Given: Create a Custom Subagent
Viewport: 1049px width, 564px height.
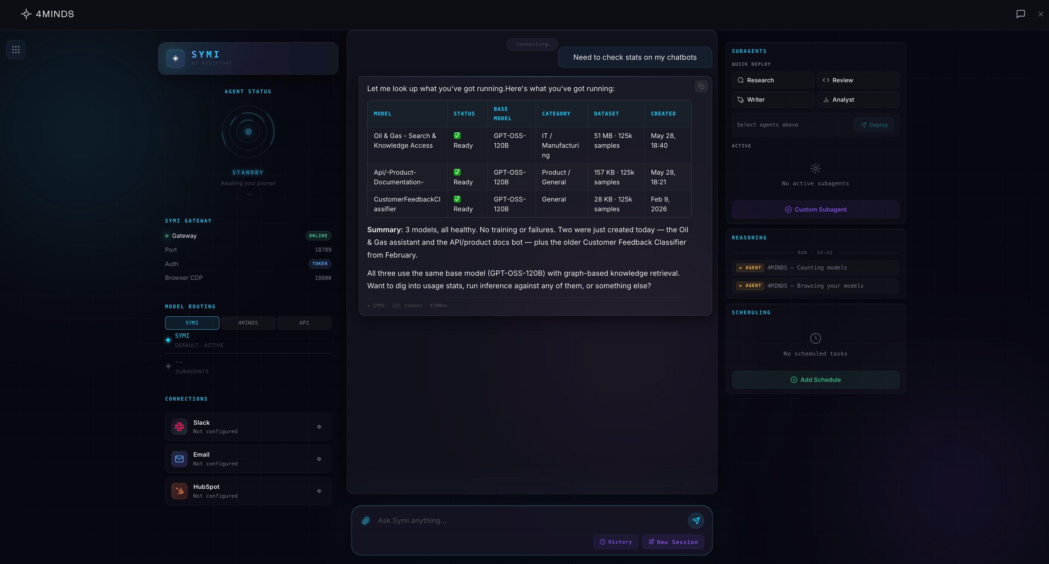Looking at the screenshot, I should 815,210.
